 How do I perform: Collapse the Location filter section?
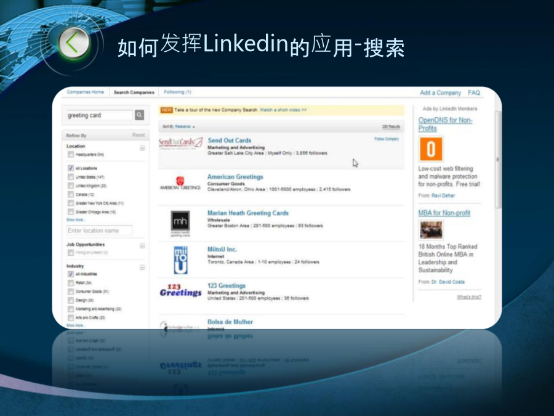point(142,148)
